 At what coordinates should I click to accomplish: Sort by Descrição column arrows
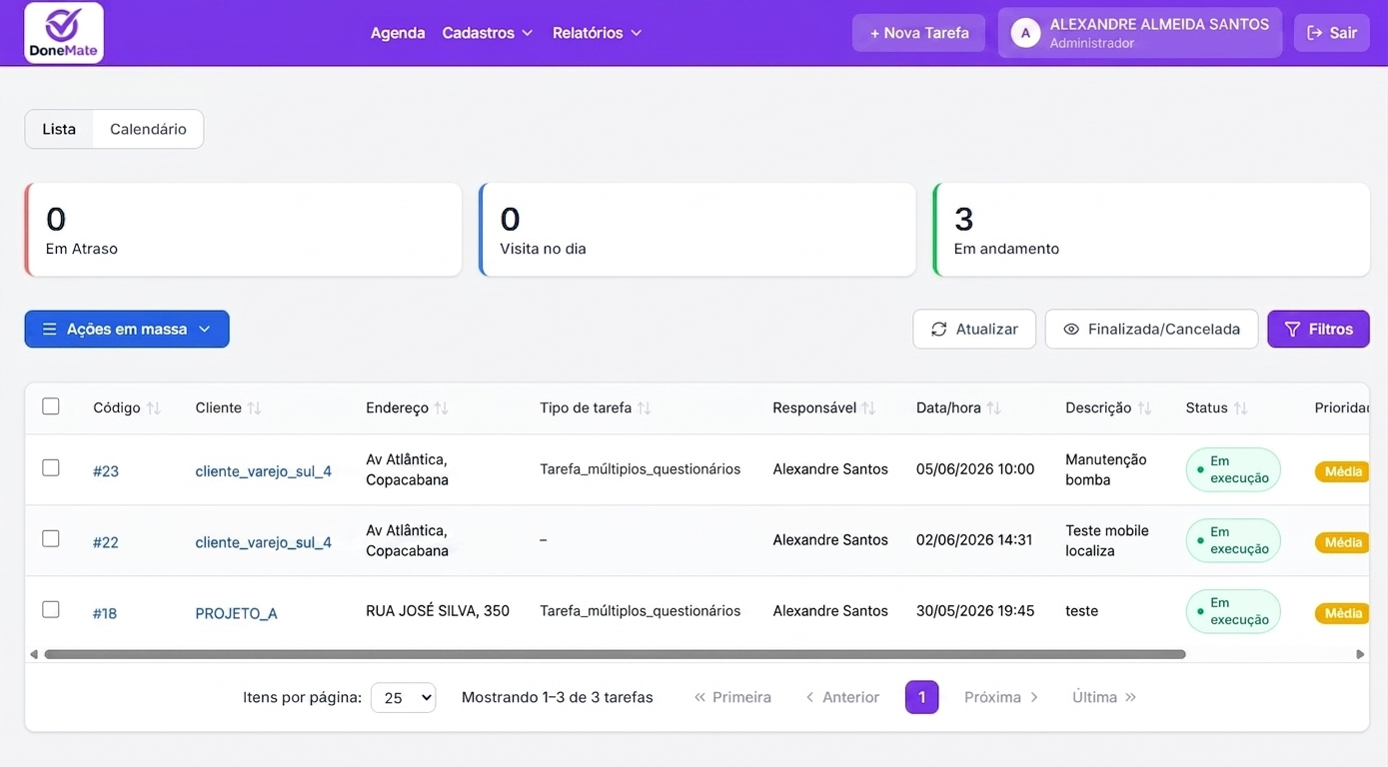point(1144,408)
